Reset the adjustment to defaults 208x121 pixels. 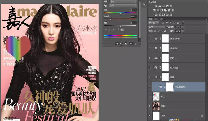[x=126, y=43]
